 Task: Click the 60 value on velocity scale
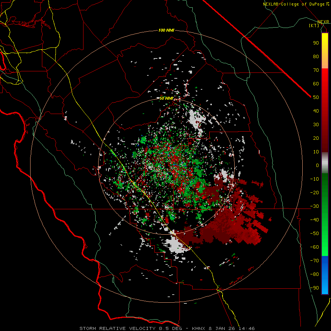click(316, 84)
